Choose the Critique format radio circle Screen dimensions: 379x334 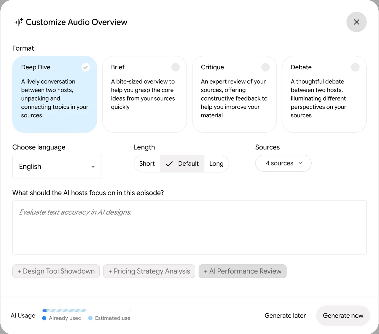coord(265,67)
